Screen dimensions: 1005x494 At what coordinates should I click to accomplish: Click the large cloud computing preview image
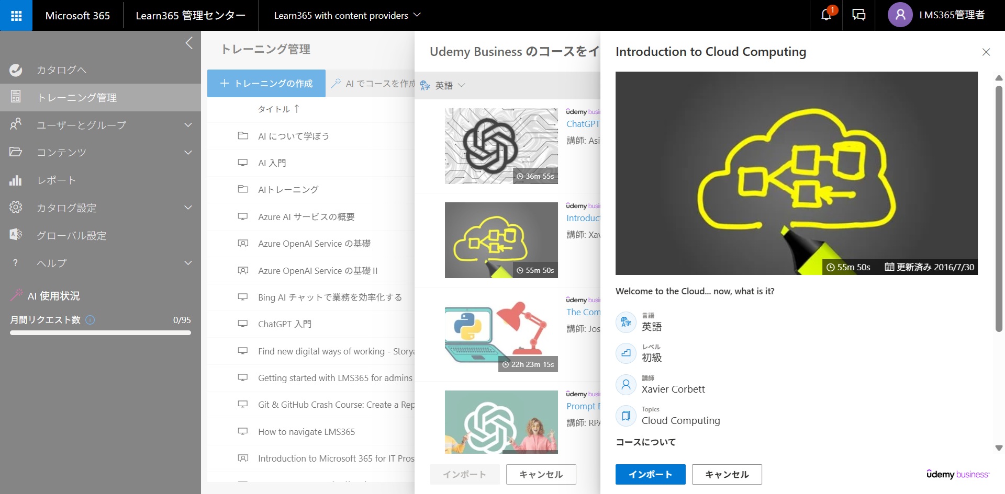(x=796, y=173)
